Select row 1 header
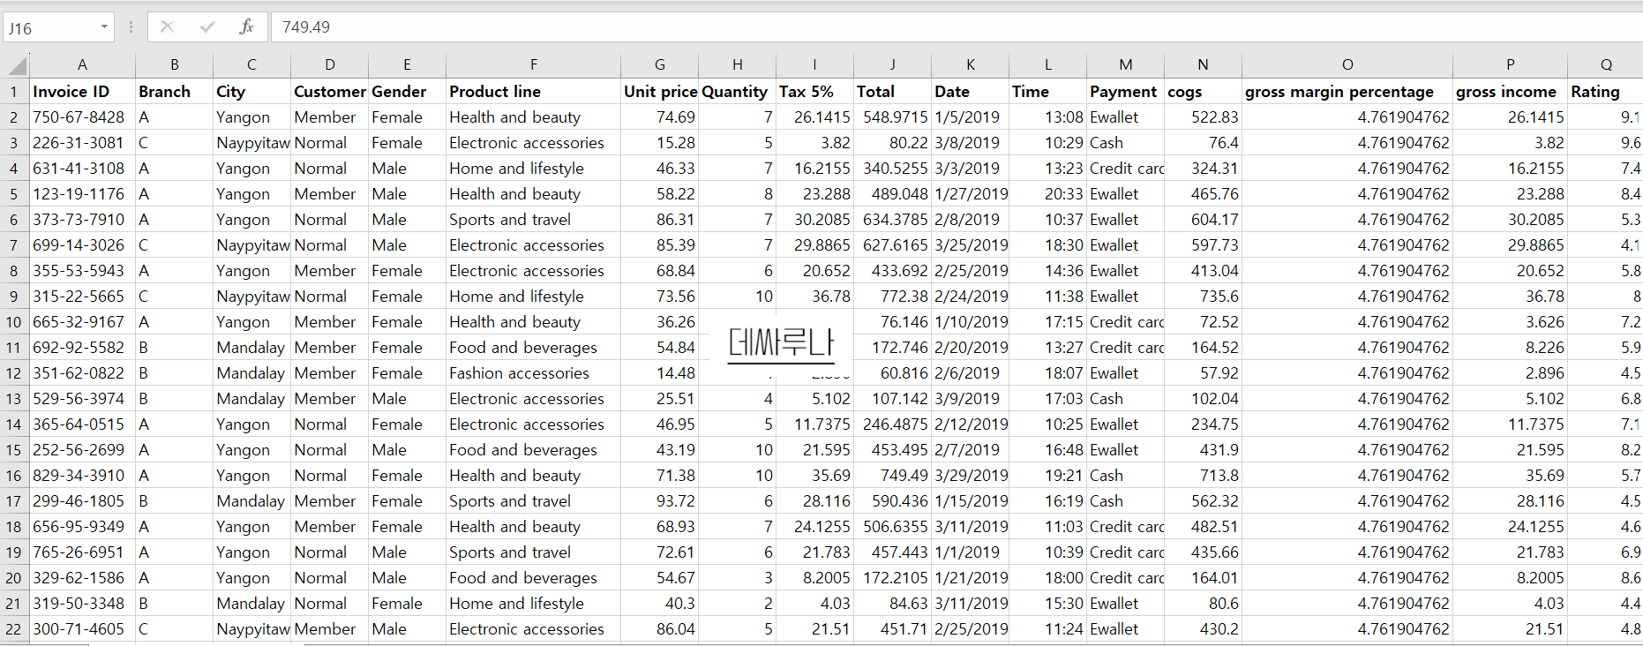 (14, 92)
